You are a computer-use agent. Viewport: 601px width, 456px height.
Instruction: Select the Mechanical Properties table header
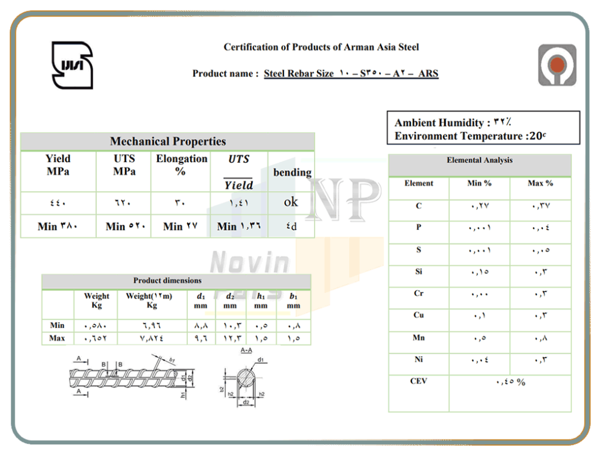pyautogui.click(x=168, y=141)
